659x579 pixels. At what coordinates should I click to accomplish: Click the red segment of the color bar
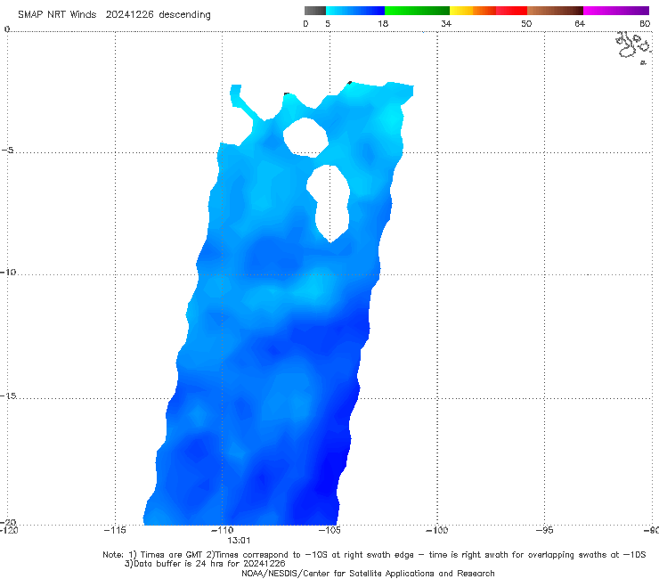tap(511, 11)
